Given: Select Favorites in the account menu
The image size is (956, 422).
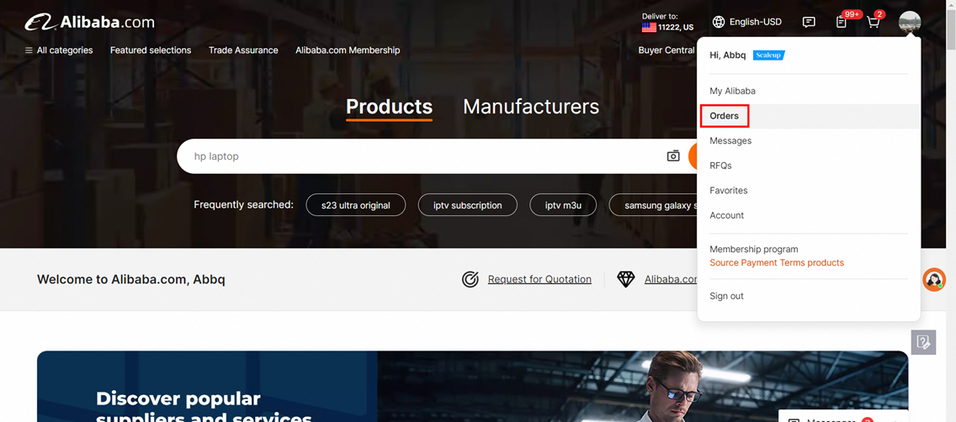Looking at the screenshot, I should (729, 191).
